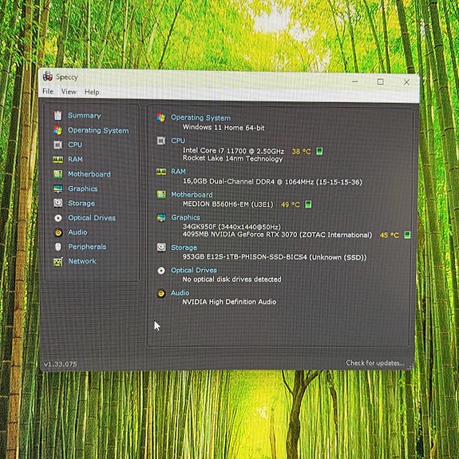Image resolution: width=459 pixels, height=459 pixels.
Task: Select Storage in the sidebar
Action: click(81, 203)
